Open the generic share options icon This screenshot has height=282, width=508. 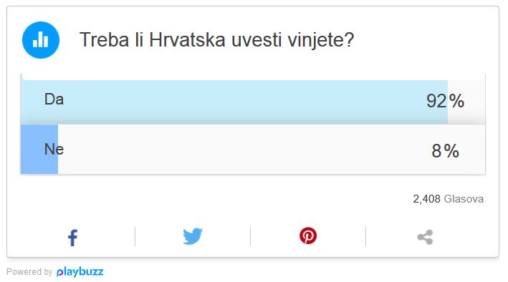pyautogui.click(x=425, y=238)
